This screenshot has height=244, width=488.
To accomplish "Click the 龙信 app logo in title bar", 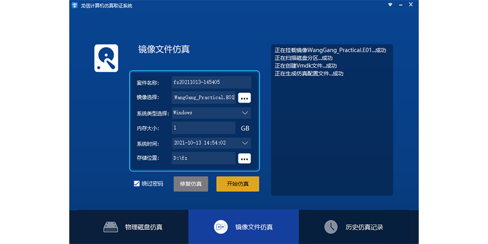I will [x=75, y=5].
